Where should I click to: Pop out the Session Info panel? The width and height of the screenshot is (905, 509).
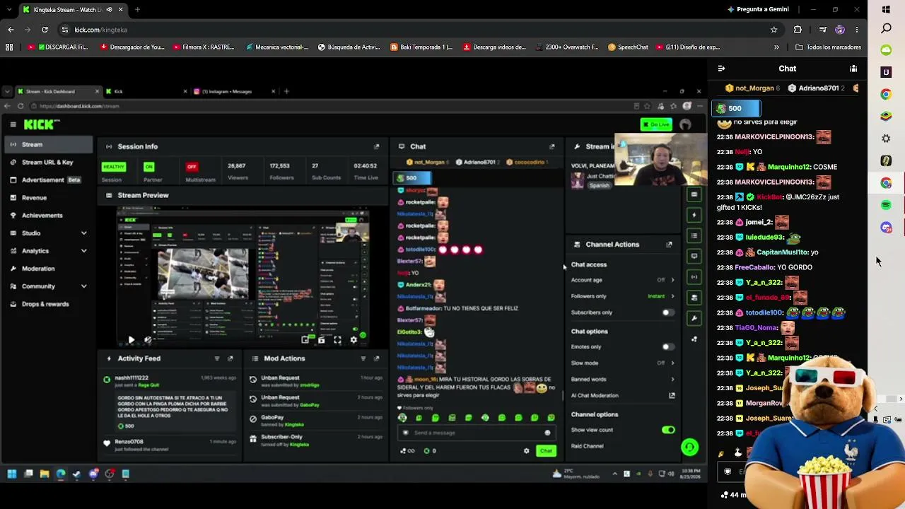[x=377, y=146]
